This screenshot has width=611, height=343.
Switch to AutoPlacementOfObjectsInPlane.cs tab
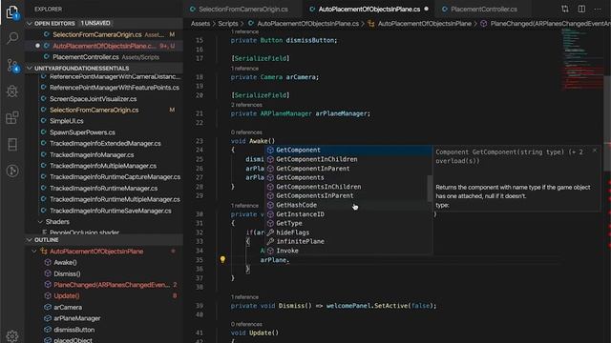tap(369, 9)
